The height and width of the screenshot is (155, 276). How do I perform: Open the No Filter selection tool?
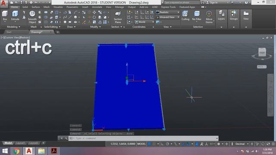[197, 15]
